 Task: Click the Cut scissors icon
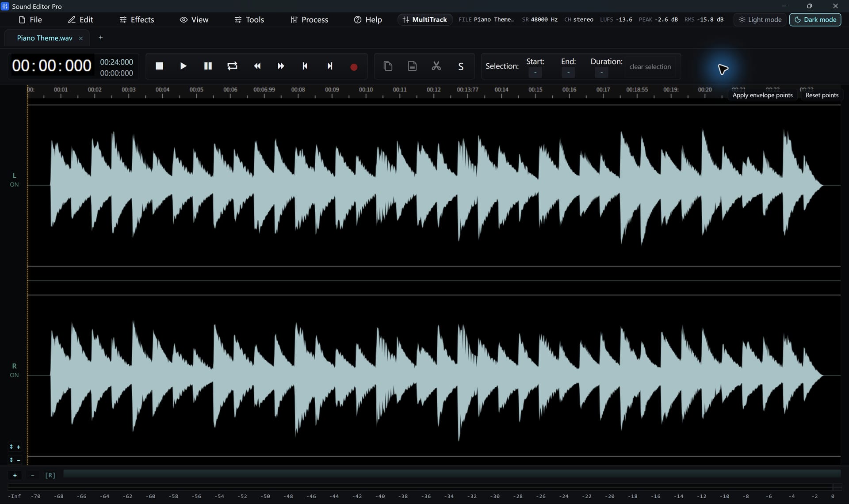436,66
